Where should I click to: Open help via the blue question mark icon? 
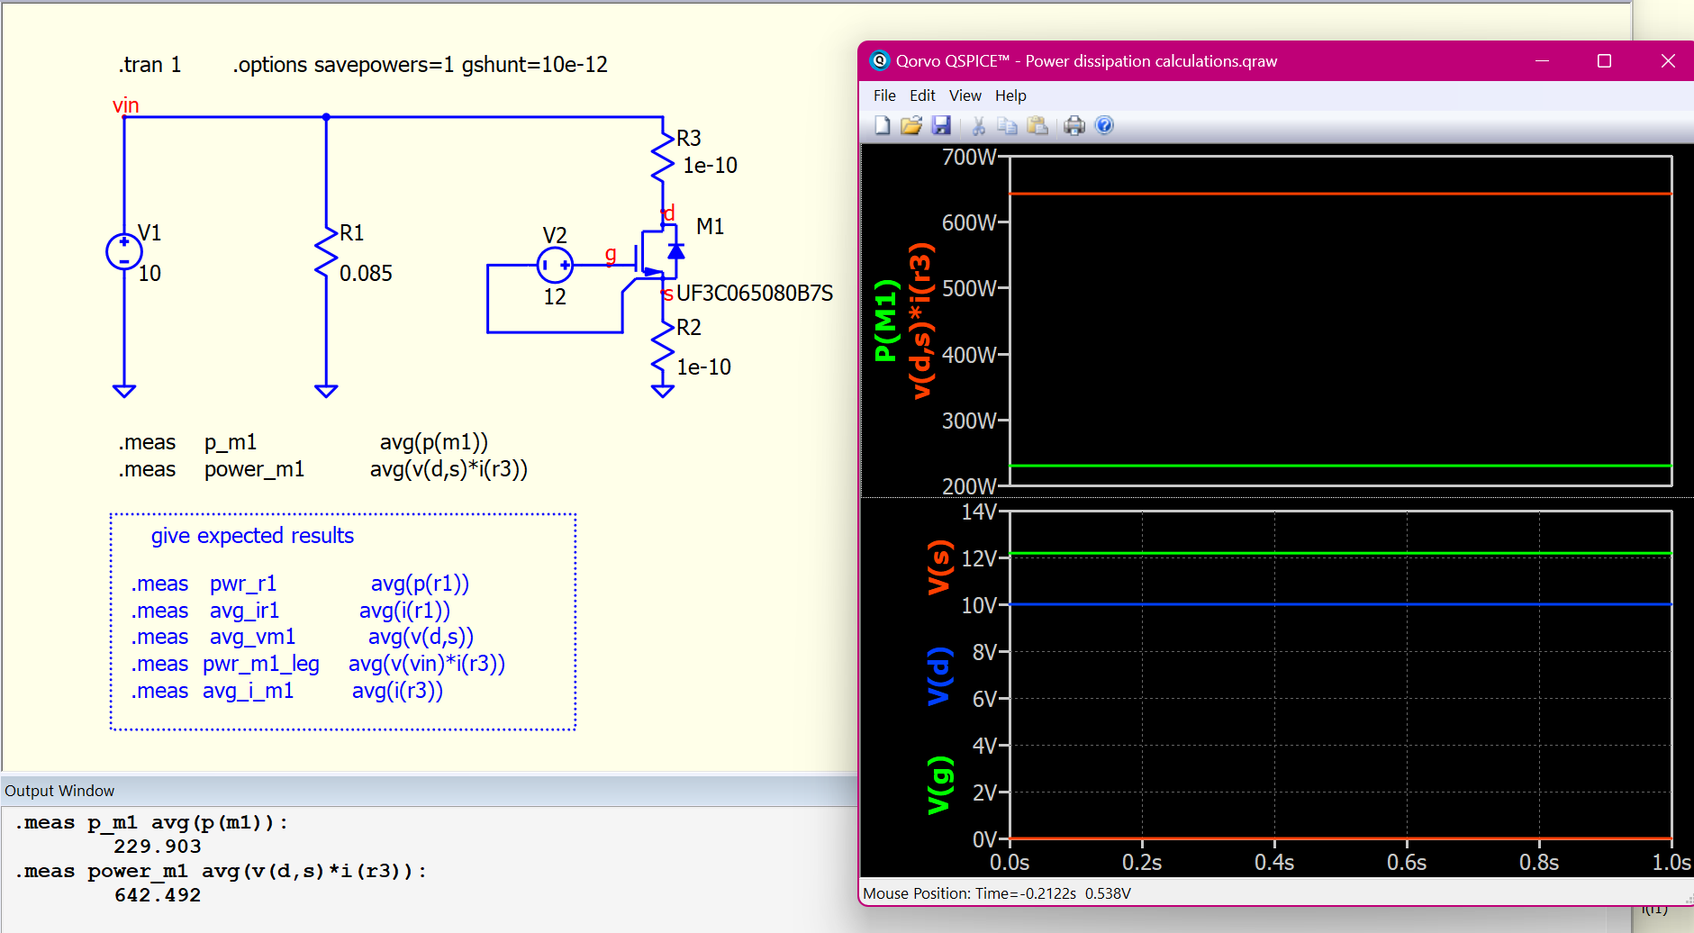1104,126
